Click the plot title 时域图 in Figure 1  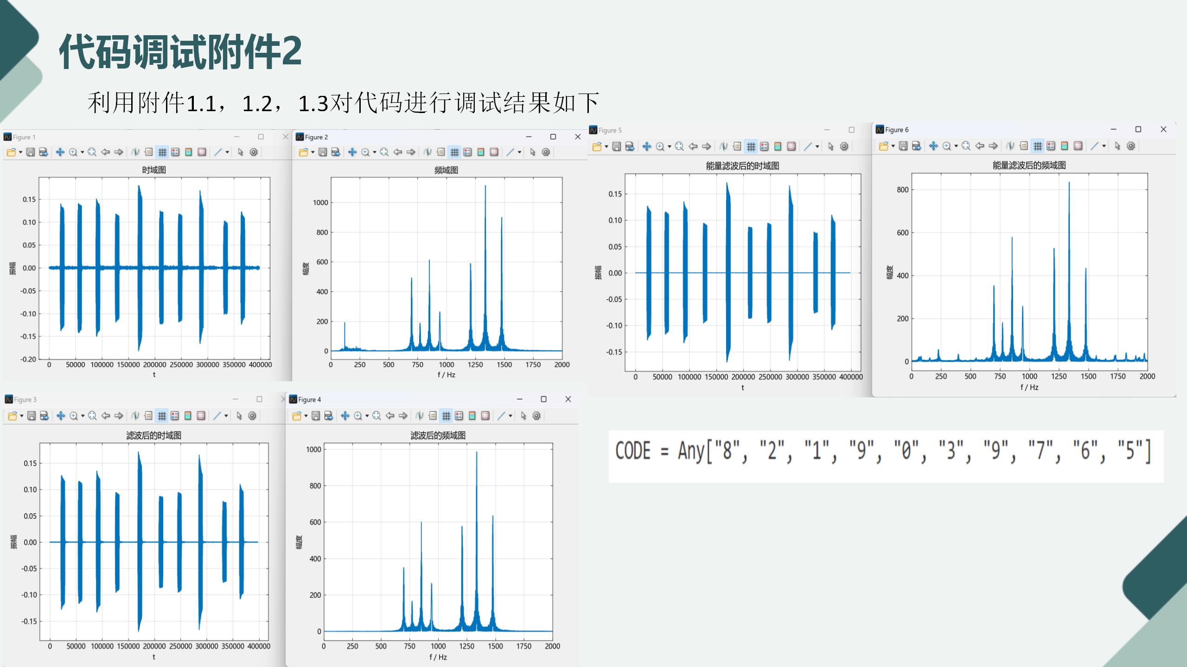tap(154, 170)
